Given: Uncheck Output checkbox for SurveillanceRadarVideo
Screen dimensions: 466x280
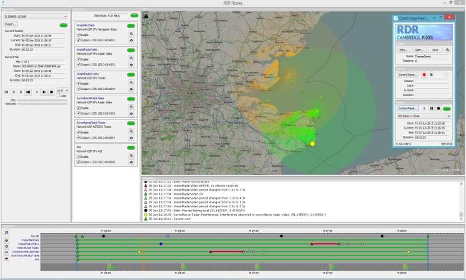Looking at the screenshot, I should (79, 113).
